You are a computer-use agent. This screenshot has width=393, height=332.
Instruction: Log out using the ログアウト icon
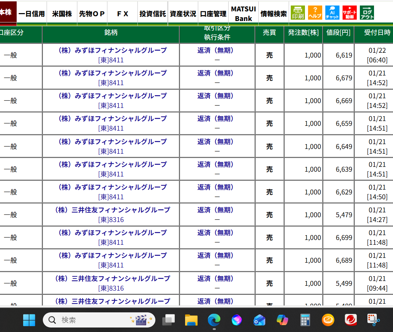point(366,12)
